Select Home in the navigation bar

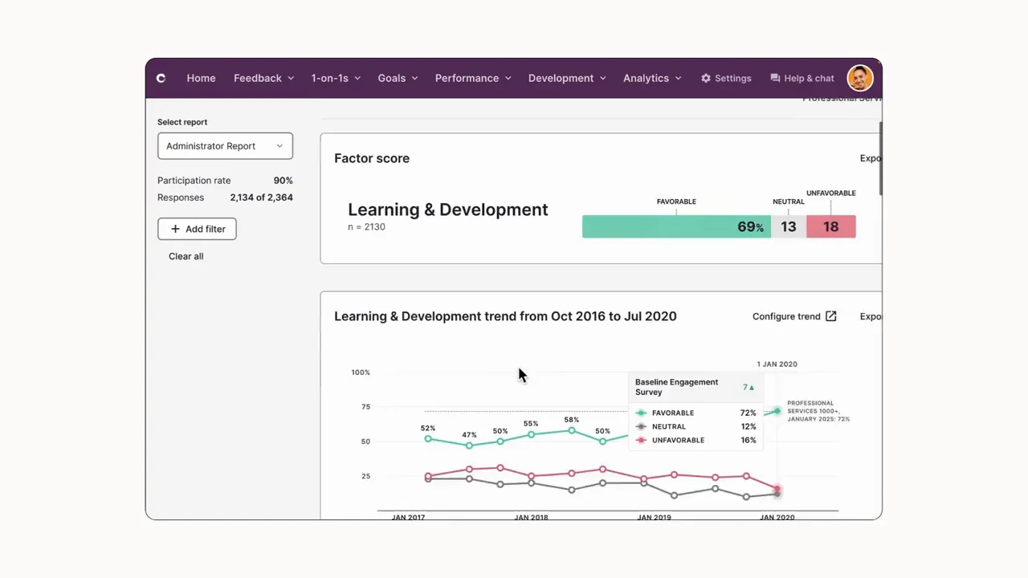(201, 78)
